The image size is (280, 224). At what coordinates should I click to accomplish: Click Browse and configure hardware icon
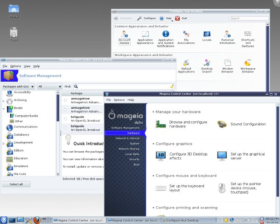click(x=161, y=124)
